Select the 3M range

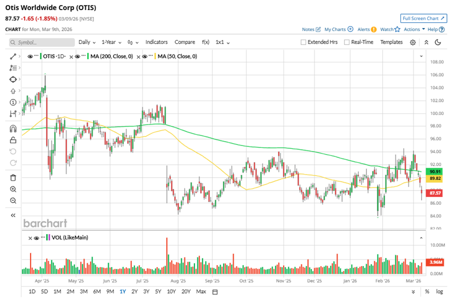tap(83, 291)
